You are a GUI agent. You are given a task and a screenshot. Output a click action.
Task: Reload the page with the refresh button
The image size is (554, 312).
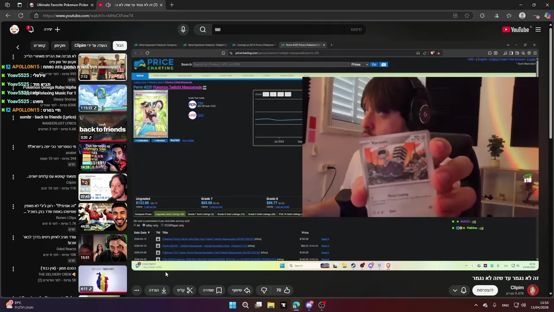(x=20, y=16)
